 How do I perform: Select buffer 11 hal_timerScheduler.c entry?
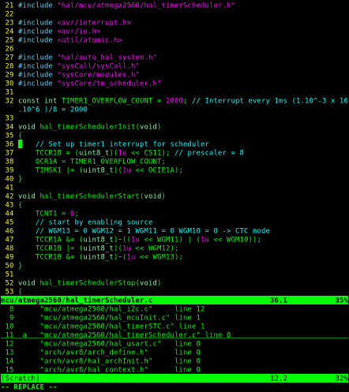click(118, 334)
